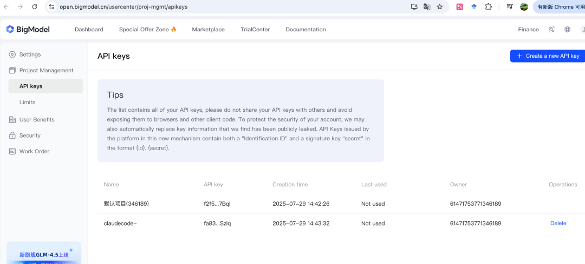Click the Security padlock icon

coord(12,136)
